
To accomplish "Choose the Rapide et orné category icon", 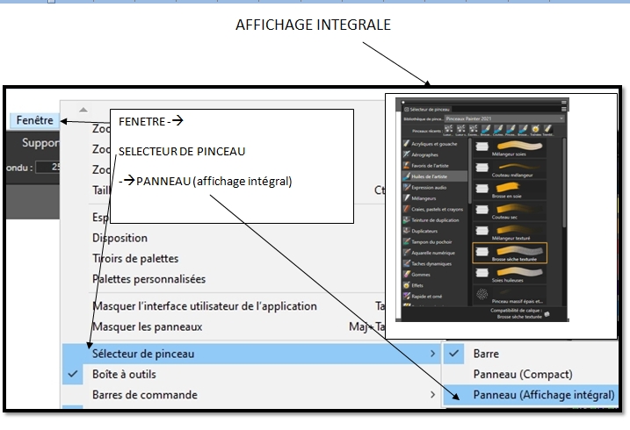I will 407,296.
